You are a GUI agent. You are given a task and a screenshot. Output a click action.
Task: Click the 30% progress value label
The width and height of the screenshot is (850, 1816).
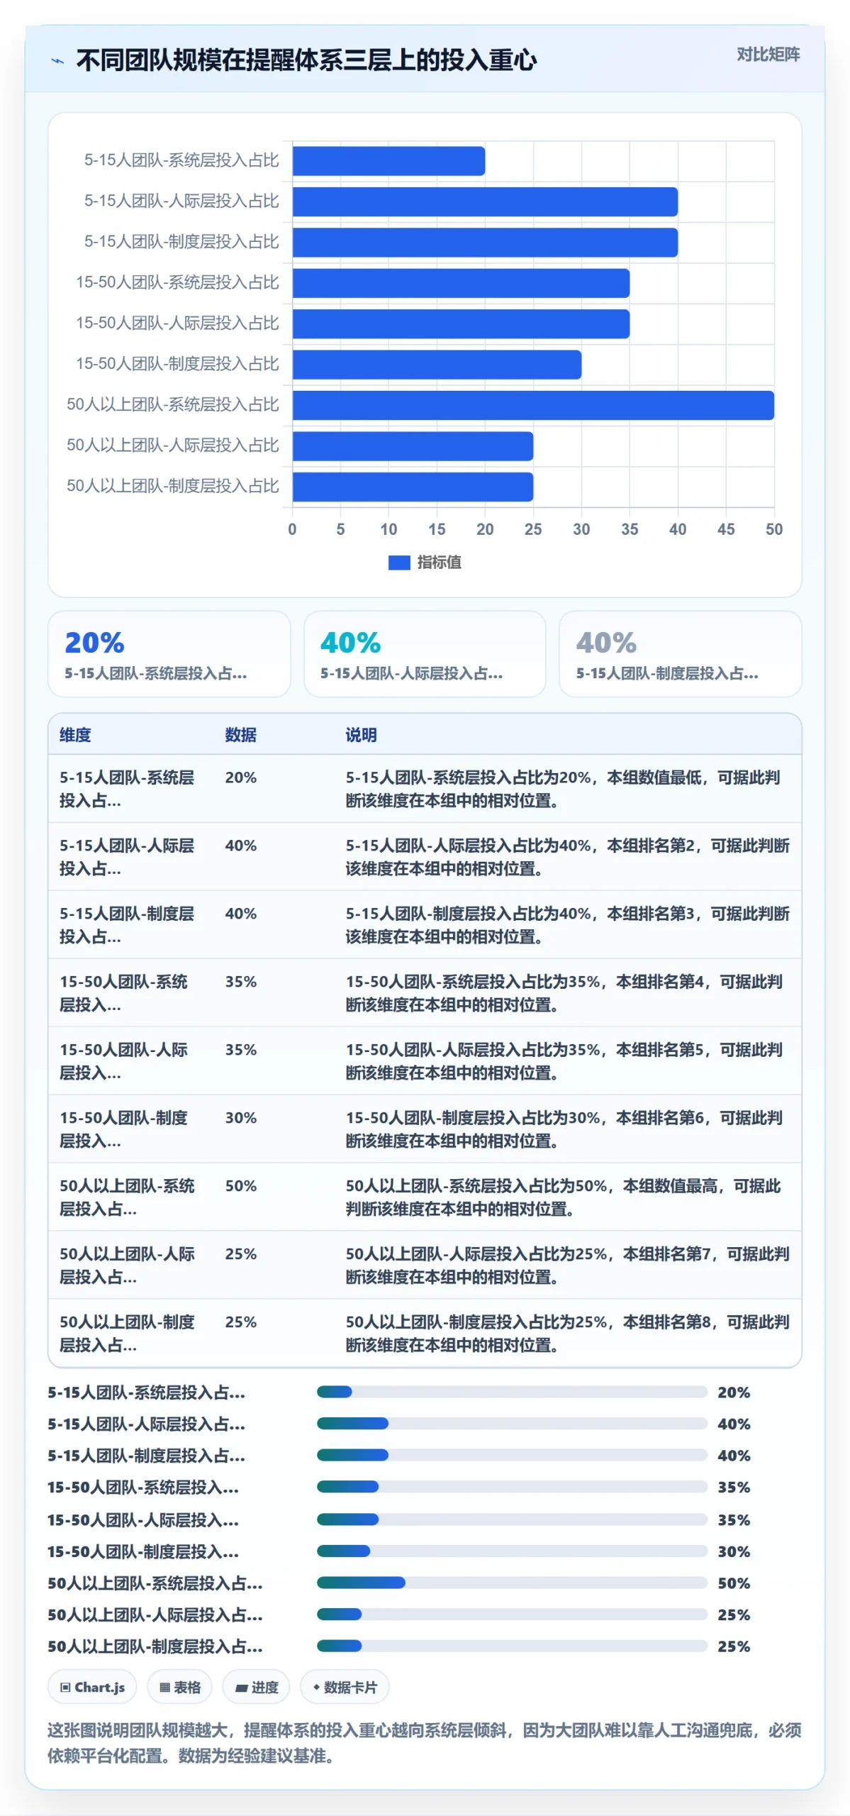734,1551
